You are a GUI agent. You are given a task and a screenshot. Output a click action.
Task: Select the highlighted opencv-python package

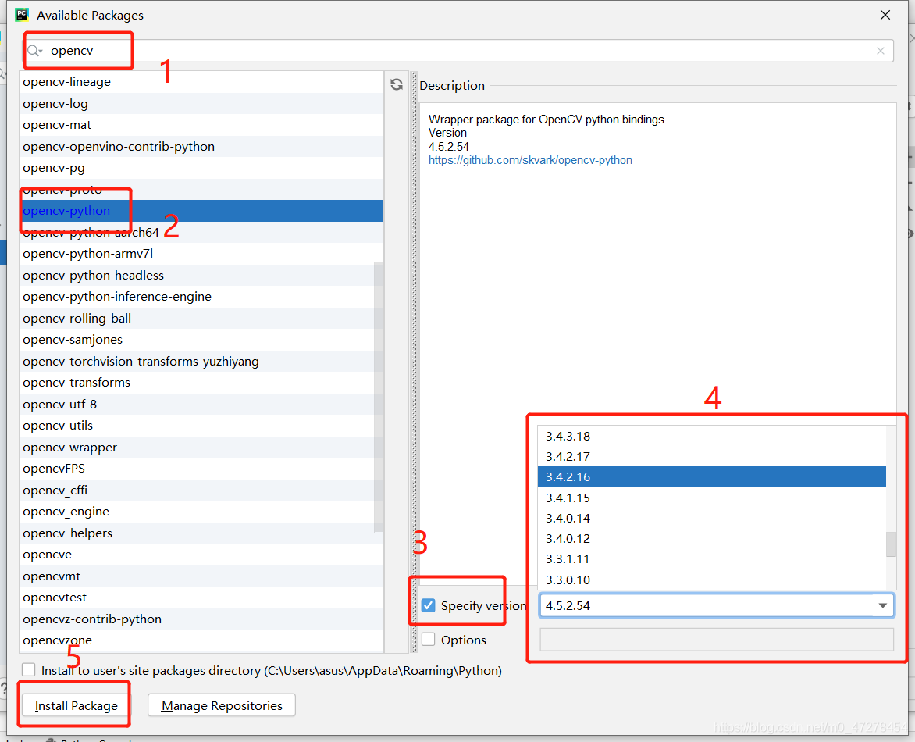coord(201,211)
